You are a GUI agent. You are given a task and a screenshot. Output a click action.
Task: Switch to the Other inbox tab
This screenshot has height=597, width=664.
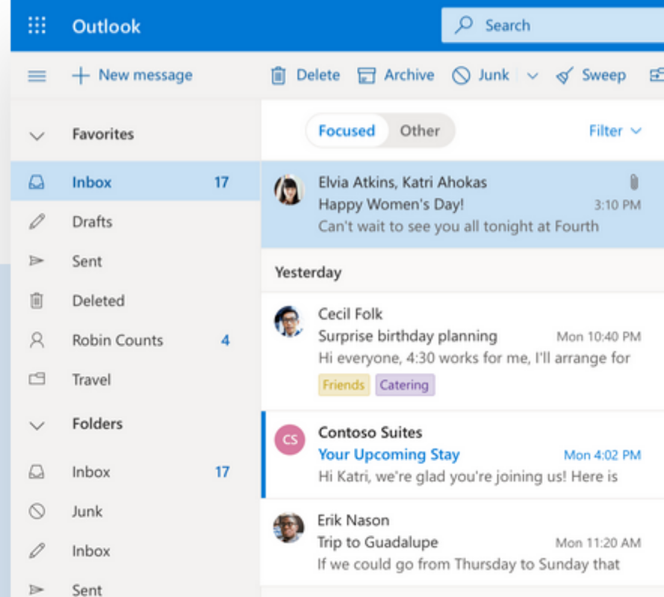pos(420,131)
